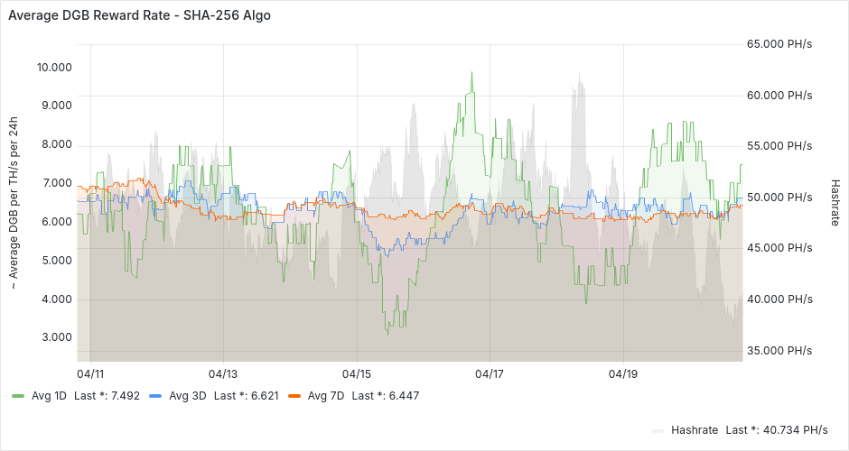Click the 04/11 x-axis date label
849x451 pixels.
90,373
